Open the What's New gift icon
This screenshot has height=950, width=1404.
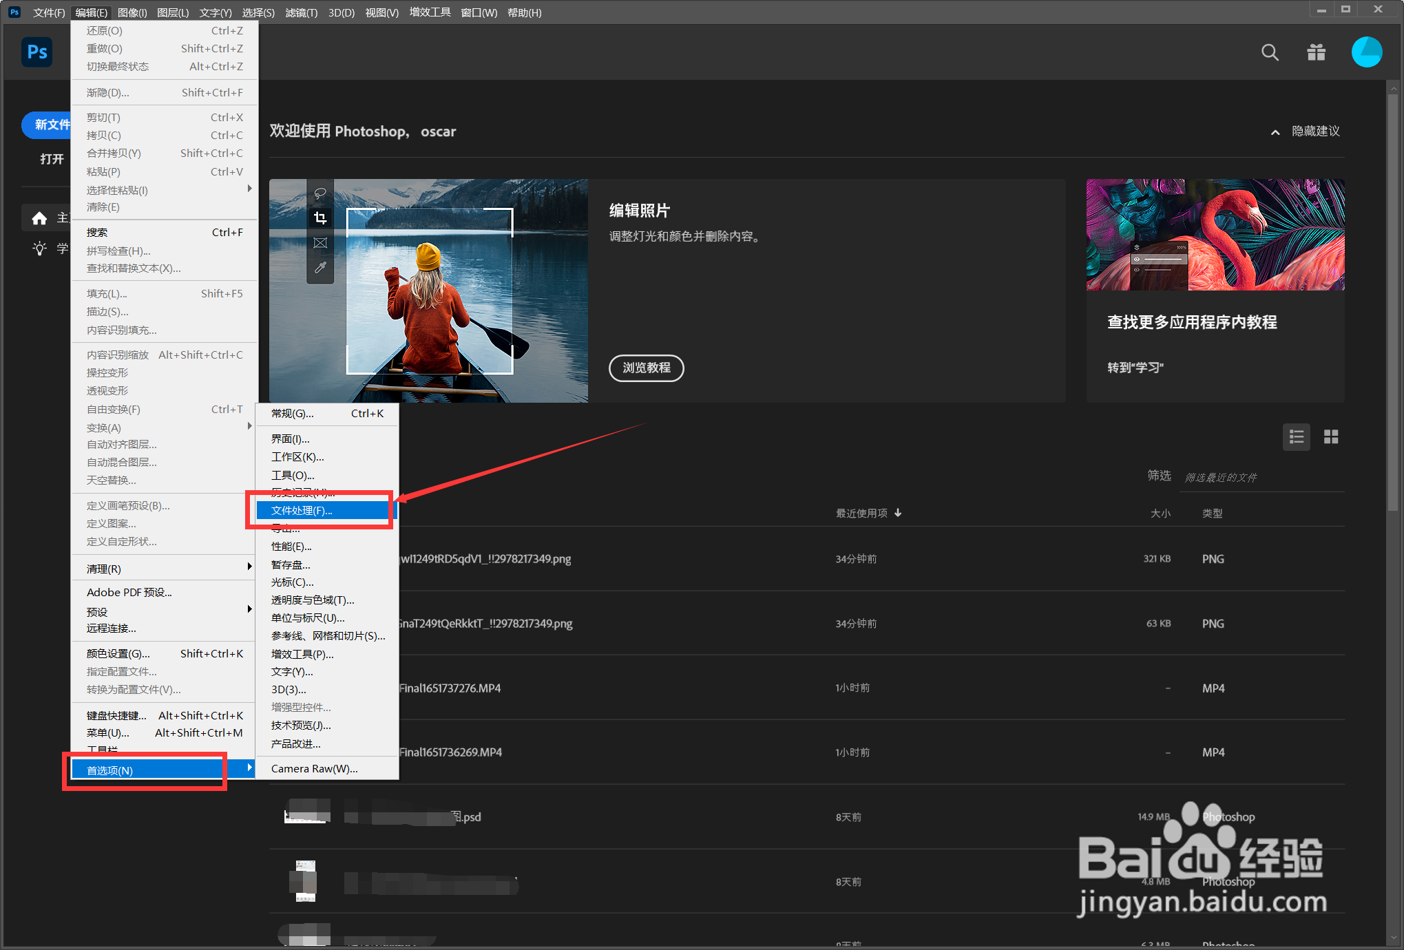tap(1316, 52)
